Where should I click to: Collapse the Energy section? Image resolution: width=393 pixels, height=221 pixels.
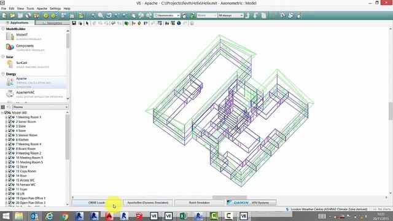(3, 74)
